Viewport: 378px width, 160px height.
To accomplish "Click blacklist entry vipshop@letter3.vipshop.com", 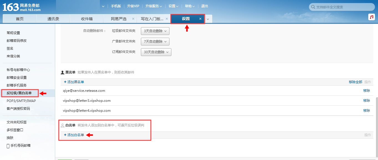I will click(87, 101).
